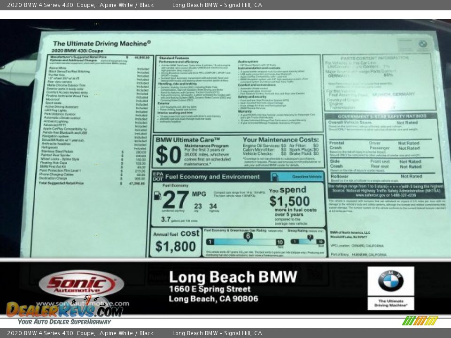The image size is (451, 338).
Task: Click the 'Wheel Locks - Spline Style' option row
Action: pos(93,159)
